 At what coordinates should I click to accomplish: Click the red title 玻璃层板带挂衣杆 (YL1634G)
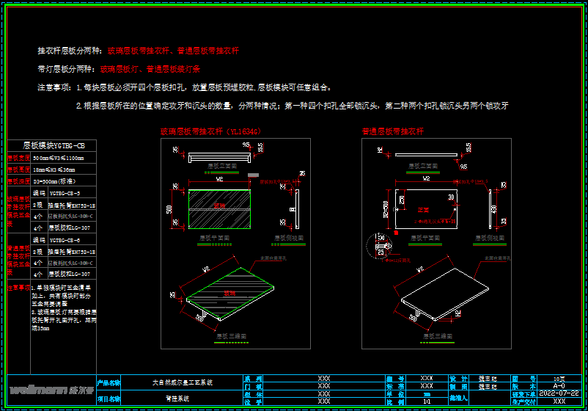tap(210, 131)
